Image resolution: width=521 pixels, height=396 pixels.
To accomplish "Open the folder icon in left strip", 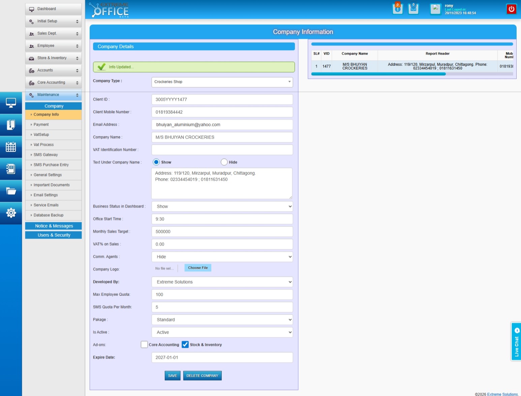I will [x=11, y=191].
